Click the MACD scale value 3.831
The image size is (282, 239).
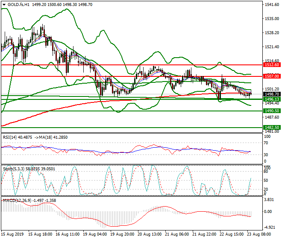pos(268,200)
